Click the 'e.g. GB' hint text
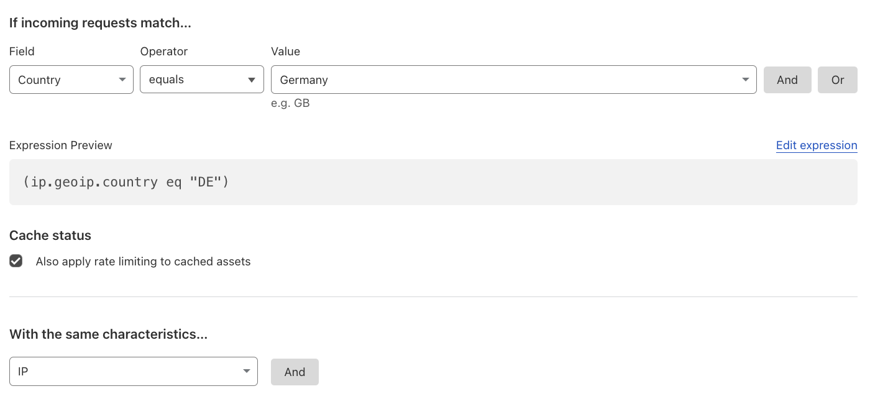 [x=290, y=103]
